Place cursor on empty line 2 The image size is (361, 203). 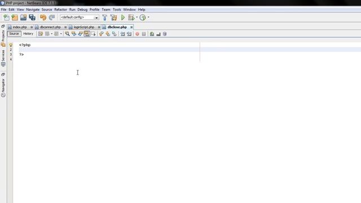click(x=190, y=50)
